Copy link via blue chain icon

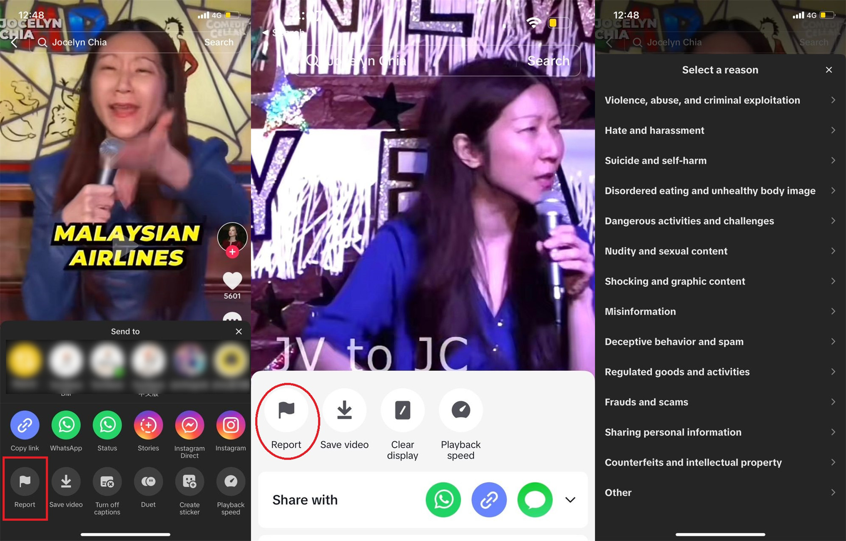pyautogui.click(x=489, y=499)
